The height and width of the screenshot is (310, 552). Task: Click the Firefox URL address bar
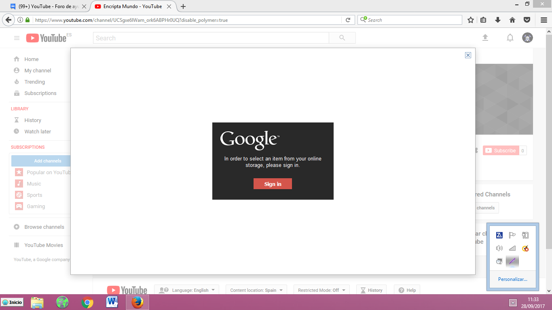(187, 20)
